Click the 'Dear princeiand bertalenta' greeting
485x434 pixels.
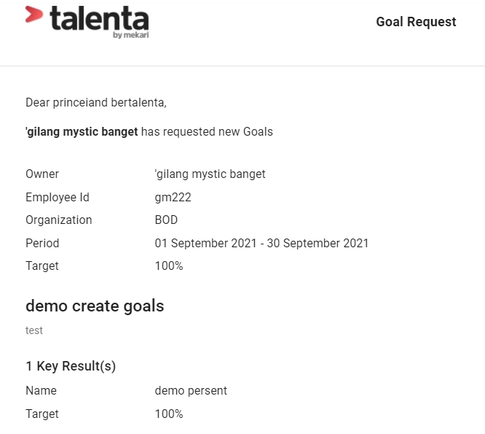[96, 103]
